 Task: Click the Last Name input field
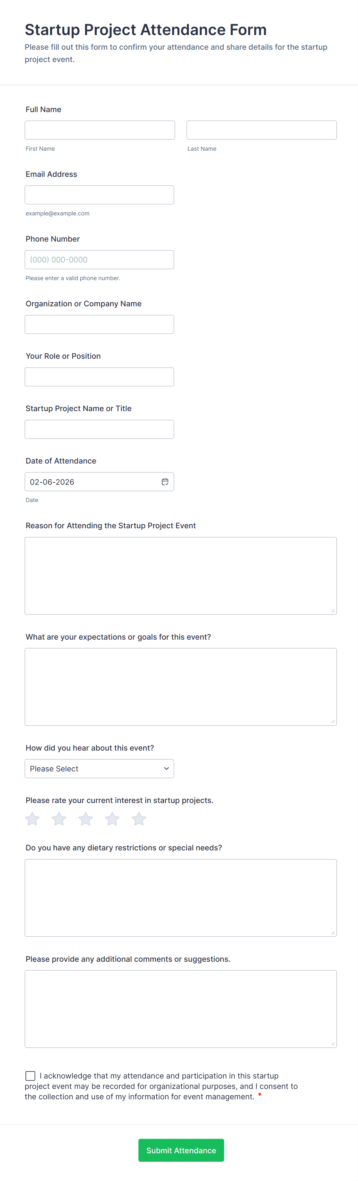261,130
